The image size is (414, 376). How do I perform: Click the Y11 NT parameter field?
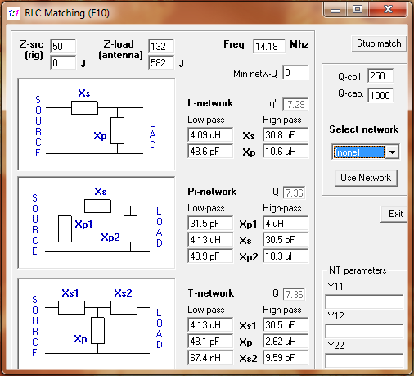click(364, 301)
